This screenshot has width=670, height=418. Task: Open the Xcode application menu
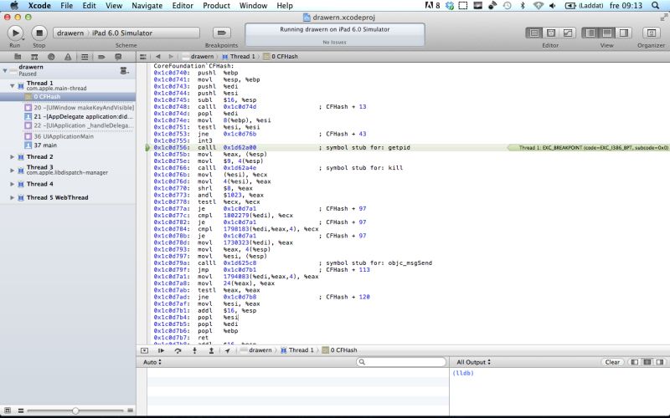coord(39,6)
